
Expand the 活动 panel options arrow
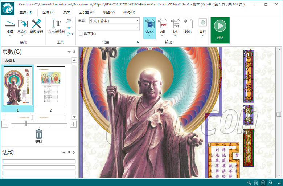pos(64,153)
